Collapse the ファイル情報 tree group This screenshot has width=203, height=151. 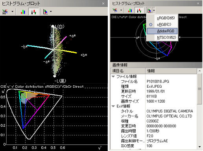tap(113, 76)
